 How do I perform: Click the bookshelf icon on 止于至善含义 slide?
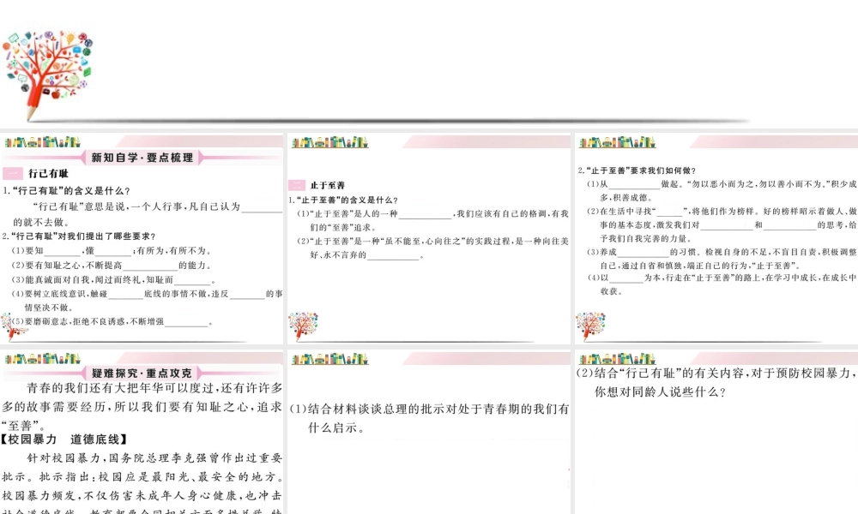click(329, 141)
